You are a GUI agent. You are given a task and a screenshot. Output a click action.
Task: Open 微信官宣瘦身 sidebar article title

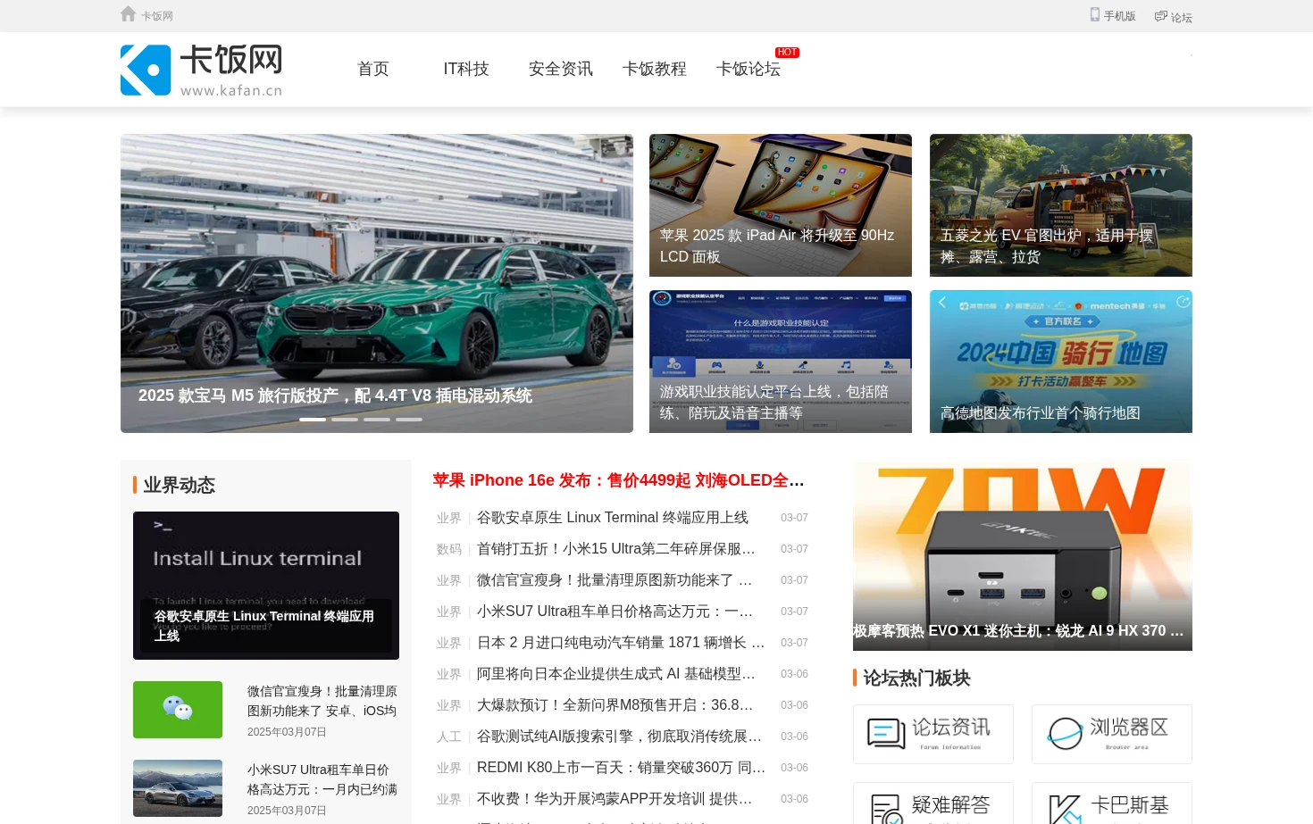pyautogui.click(x=322, y=701)
